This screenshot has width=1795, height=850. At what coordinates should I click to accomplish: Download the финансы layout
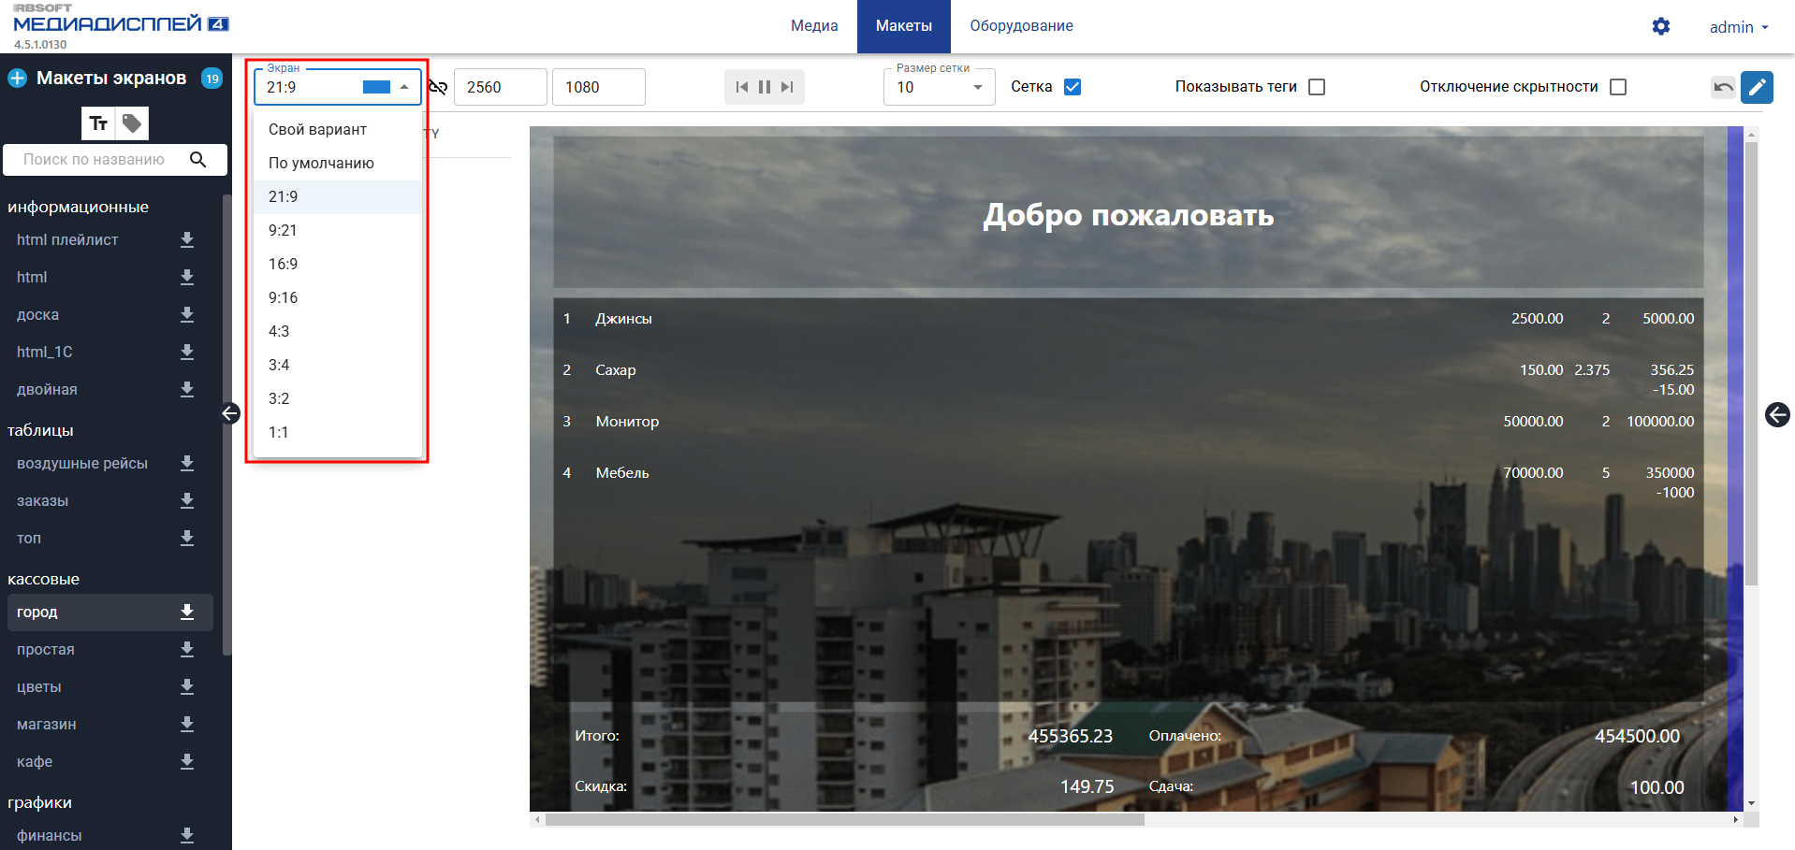(187, 836)
